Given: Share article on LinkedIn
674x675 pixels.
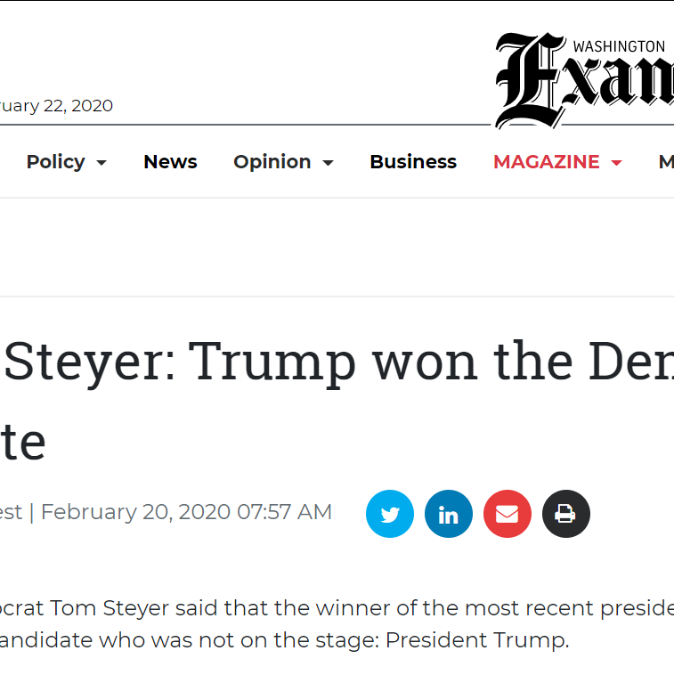Looking at the screenshot, I should (449, 514).
